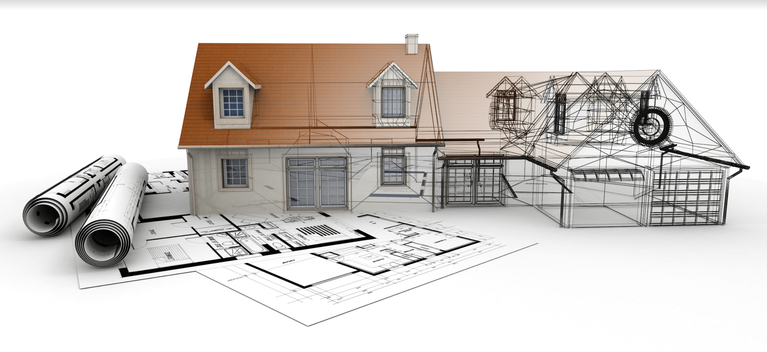This screenshot has width=767, height=352.
Task: Click the wireframe garage door with grid panels
Action: pos(686,197)
